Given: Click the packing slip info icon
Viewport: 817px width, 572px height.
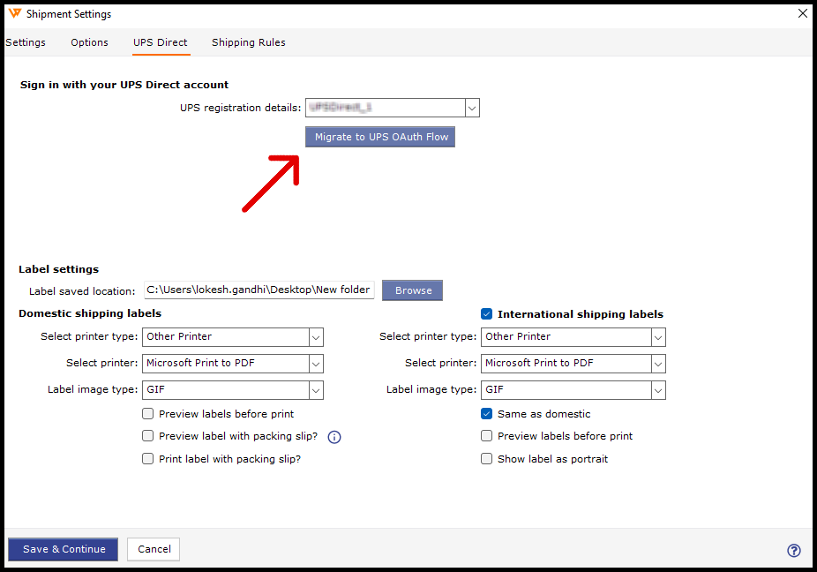Looking at the screenshot, I should pos(334,437).
